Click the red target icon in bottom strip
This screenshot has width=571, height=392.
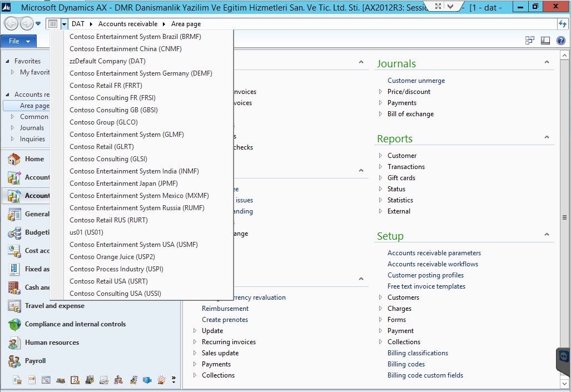pyautogui.click(x=162, y=380)
